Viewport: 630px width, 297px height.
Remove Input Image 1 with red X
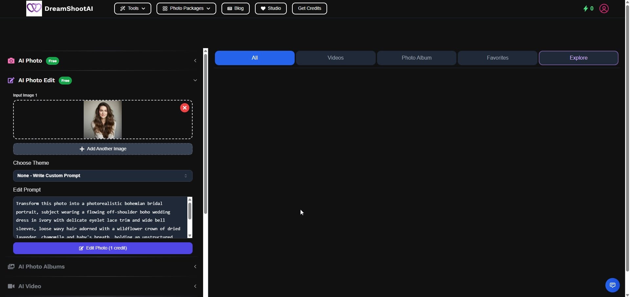184,108
